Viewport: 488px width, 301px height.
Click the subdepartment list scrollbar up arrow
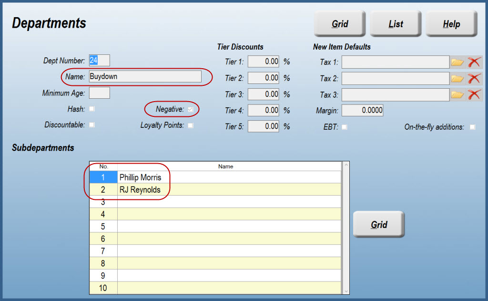[346, 165]
